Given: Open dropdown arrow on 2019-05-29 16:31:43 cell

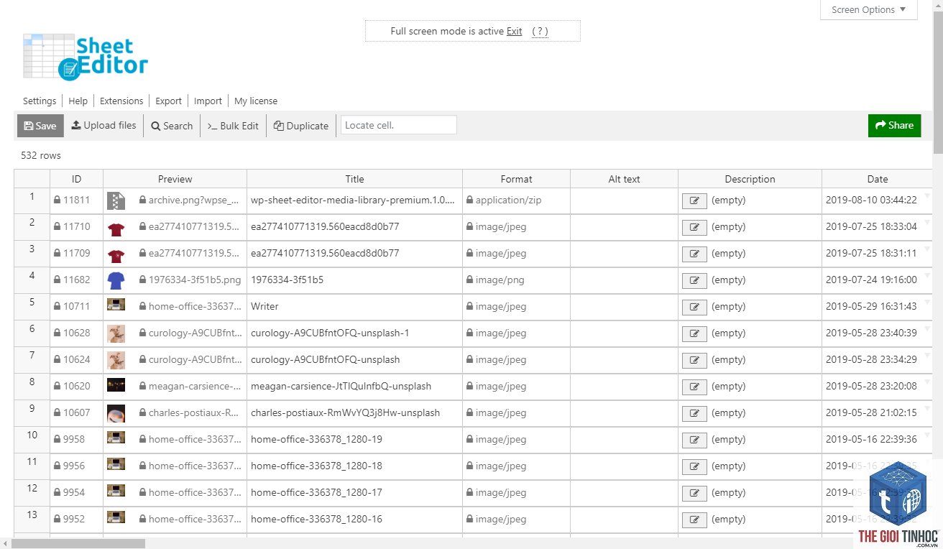Looking at the screenshot, I should pyautogui.click(x=927, y=302).
